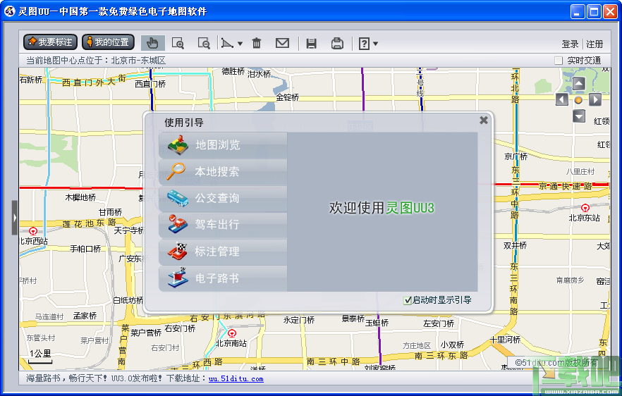Select the hand pan tool
This screenshot has width=622, height=396.
[x=153, y=43]
